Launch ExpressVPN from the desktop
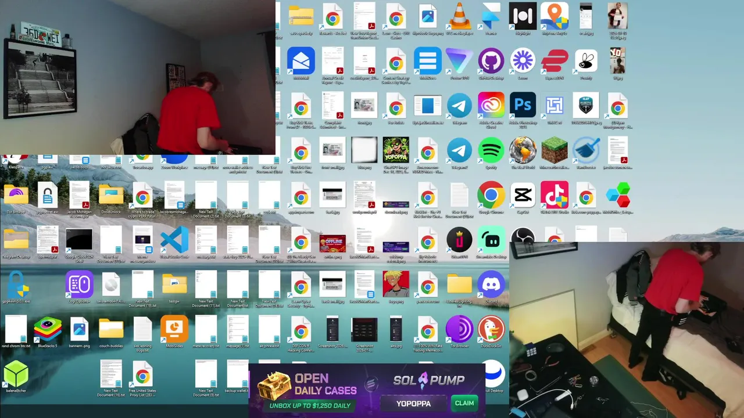744x418 pixels. 555,61
